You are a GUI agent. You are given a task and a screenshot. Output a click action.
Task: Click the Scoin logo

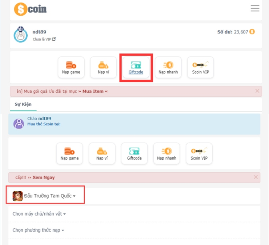point(30,9)
